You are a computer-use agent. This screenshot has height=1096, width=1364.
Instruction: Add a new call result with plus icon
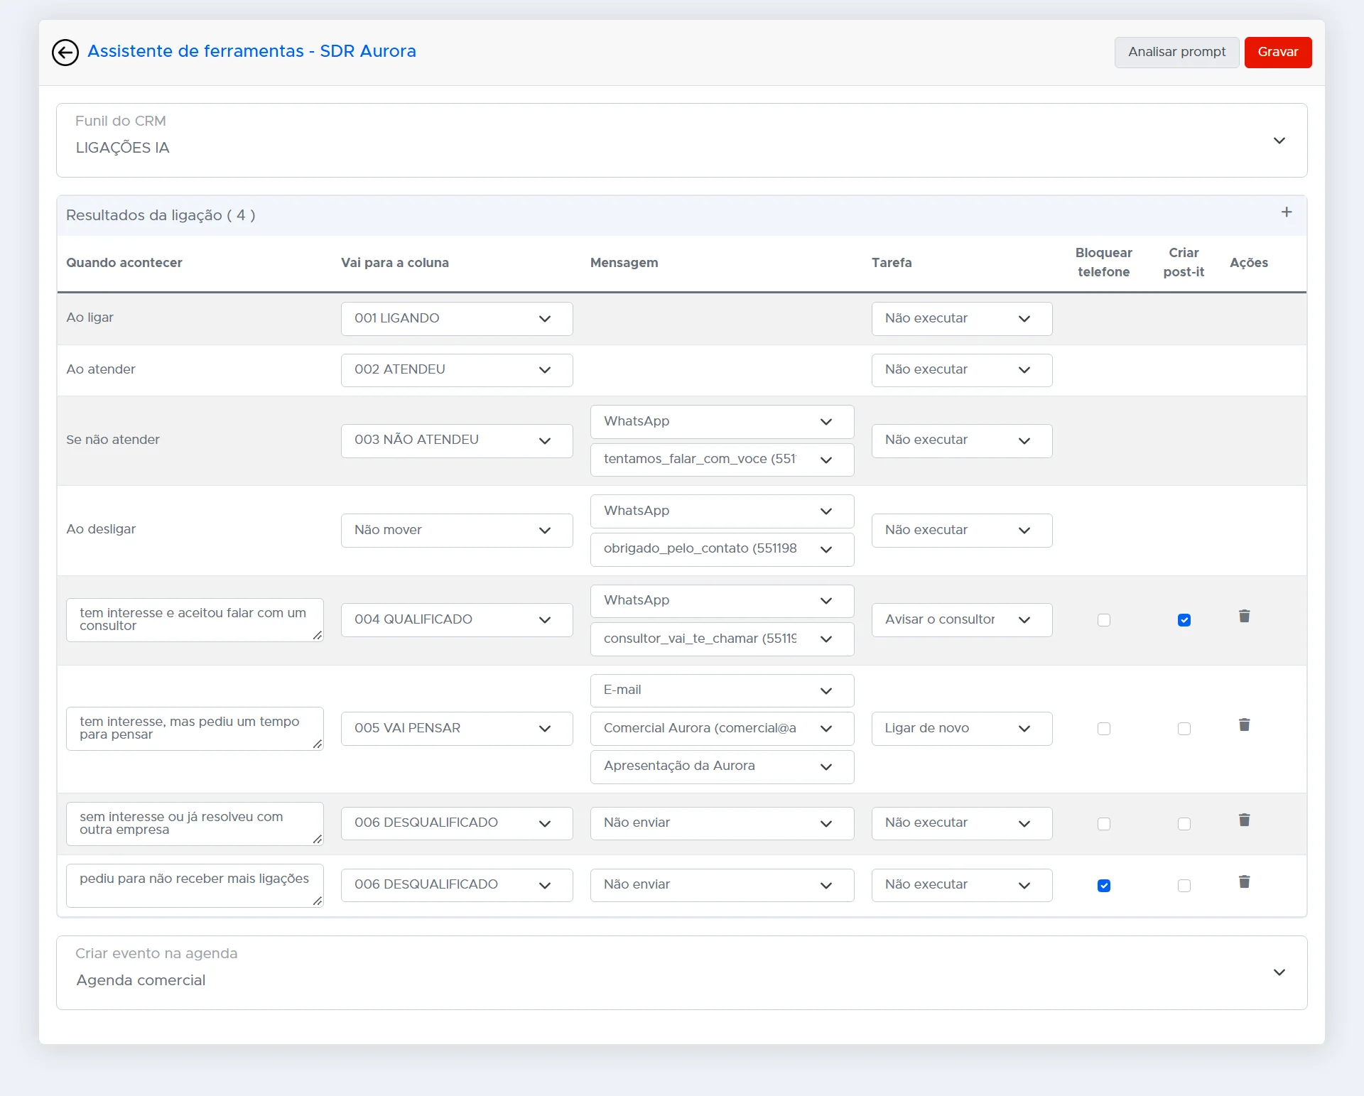[x=1287, y=212]
